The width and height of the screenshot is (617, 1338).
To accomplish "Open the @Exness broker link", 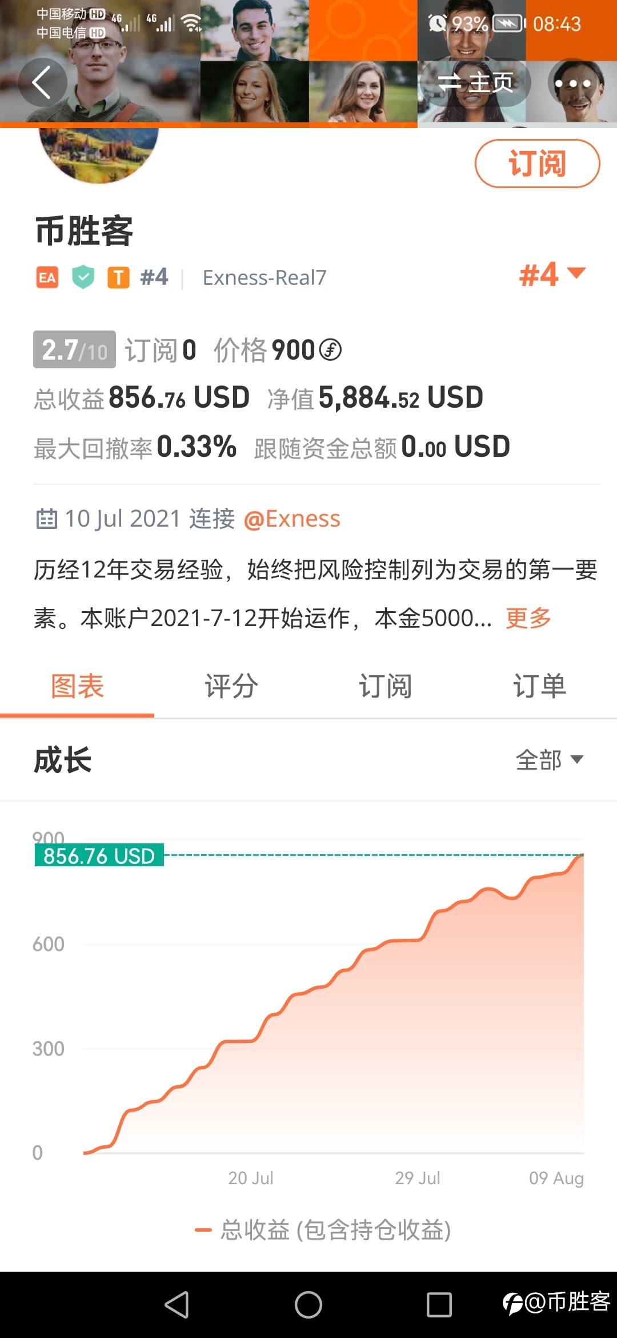I will (292, 519).
